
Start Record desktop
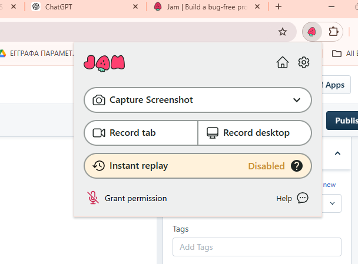(254, 133)
